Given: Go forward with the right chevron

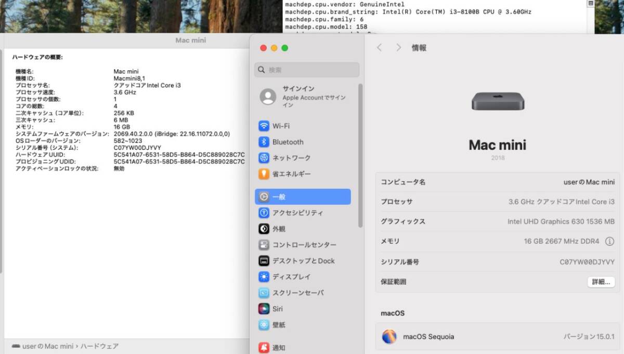Looking at the screenshot, I should [399, 47].
